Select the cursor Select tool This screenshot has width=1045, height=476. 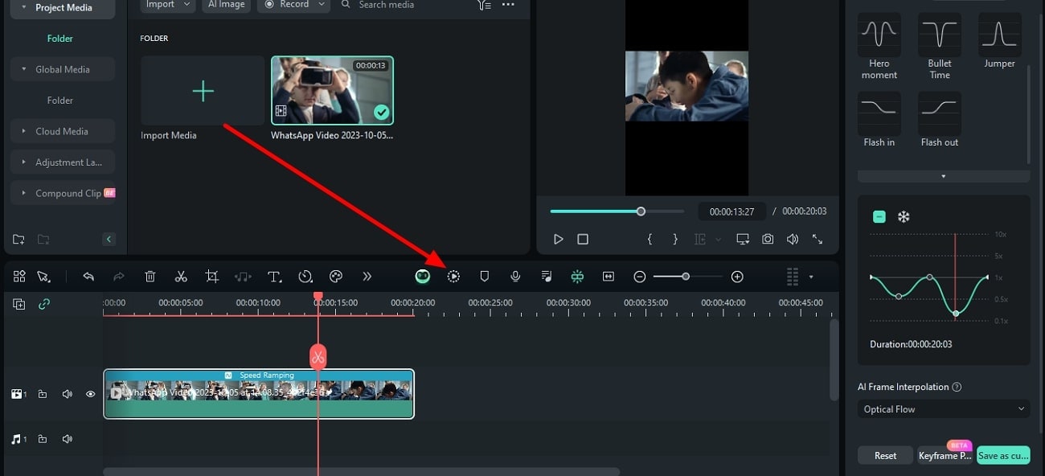coord(43,277)
